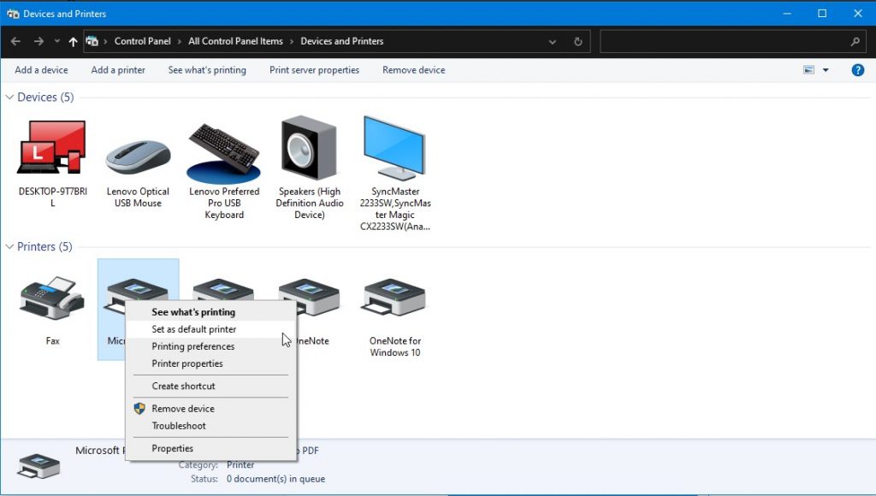Screen dimensions: 876x496
Task: Click the Printers (5) group heading text
Action: (x=44, y=246)
